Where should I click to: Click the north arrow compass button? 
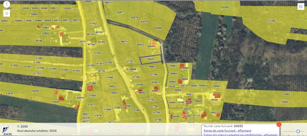[6, 4]
